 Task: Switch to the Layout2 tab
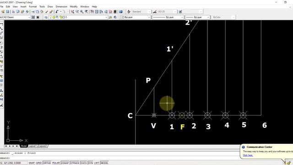pos(43,146)
